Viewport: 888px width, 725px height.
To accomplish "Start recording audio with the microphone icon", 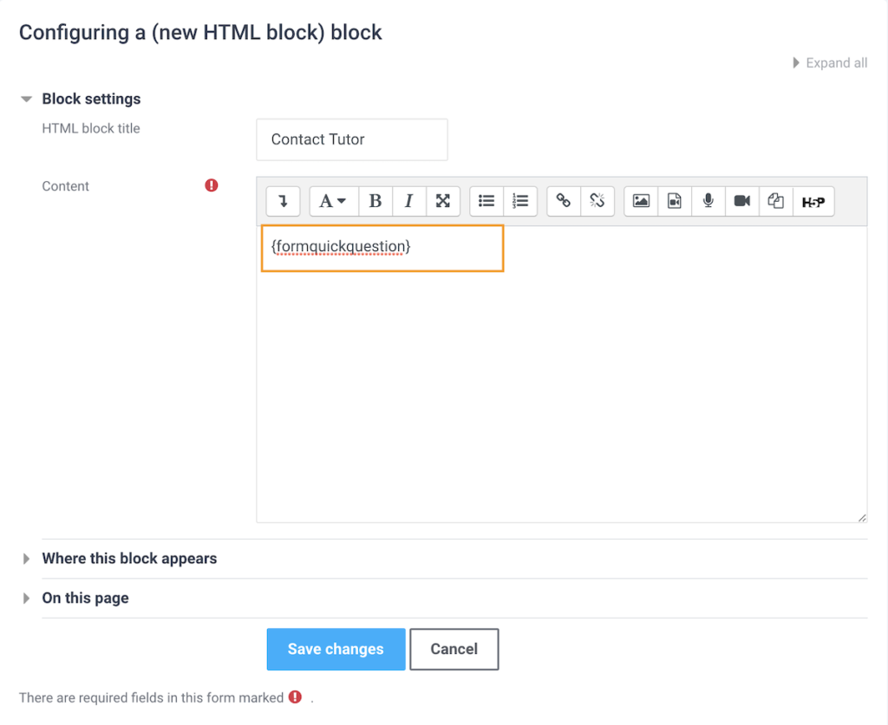I will [x=709, y=201].
